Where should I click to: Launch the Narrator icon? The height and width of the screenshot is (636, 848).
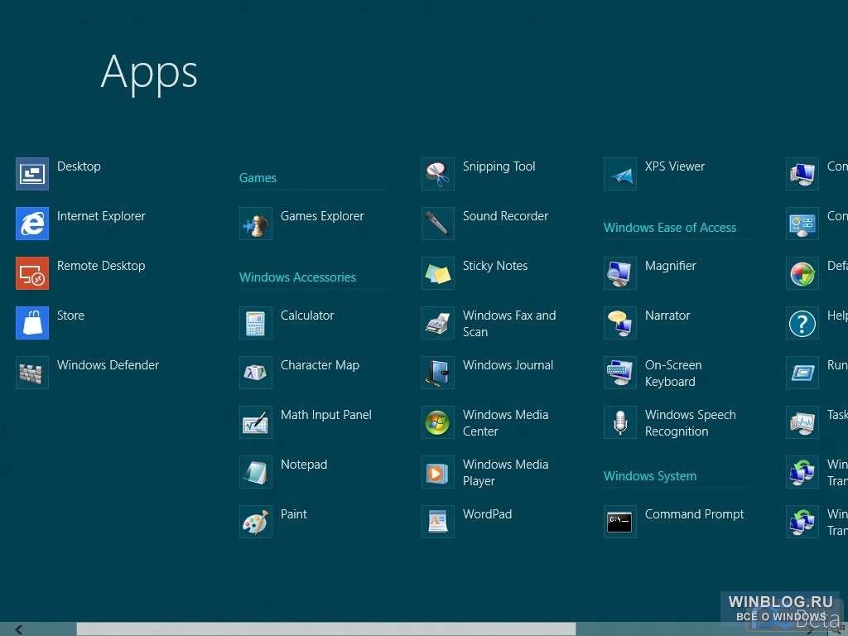click(620, 323)
